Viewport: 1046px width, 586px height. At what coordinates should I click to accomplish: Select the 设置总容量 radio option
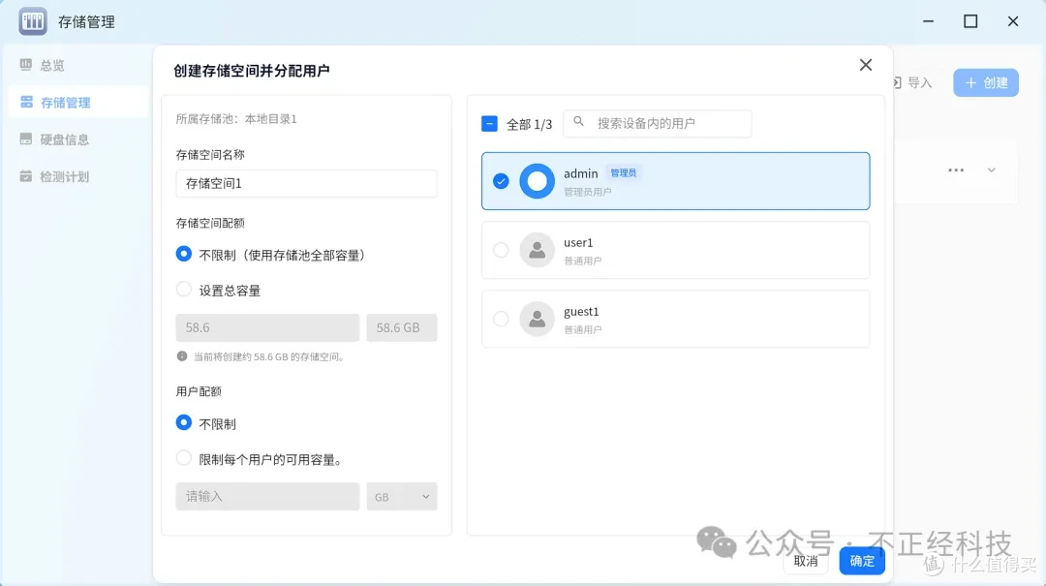(x=183, y=290)
